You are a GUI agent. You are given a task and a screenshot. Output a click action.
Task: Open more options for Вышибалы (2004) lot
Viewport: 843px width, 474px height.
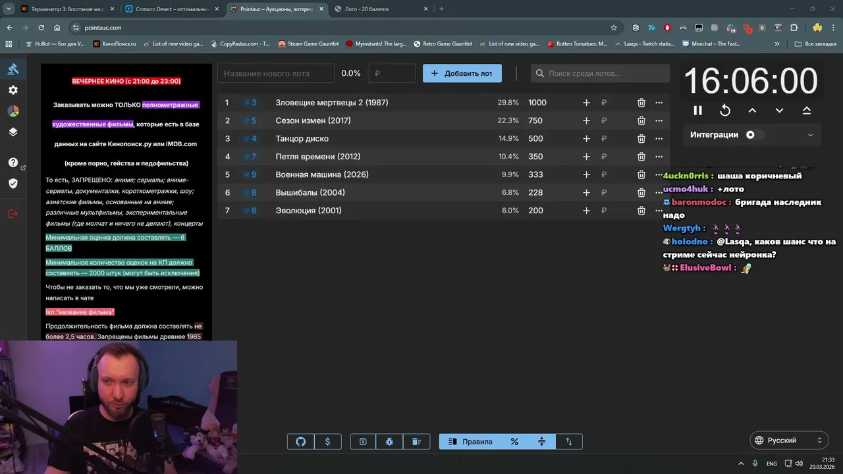659,193
